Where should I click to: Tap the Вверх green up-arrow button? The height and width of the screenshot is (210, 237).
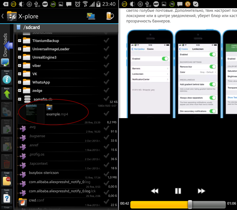[x=7, y=93]
